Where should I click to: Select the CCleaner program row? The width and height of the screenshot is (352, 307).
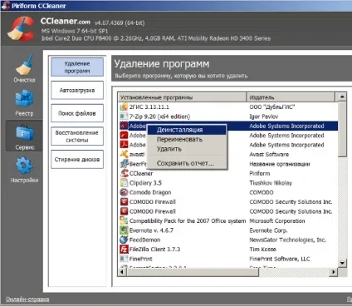tap(228, 173)
